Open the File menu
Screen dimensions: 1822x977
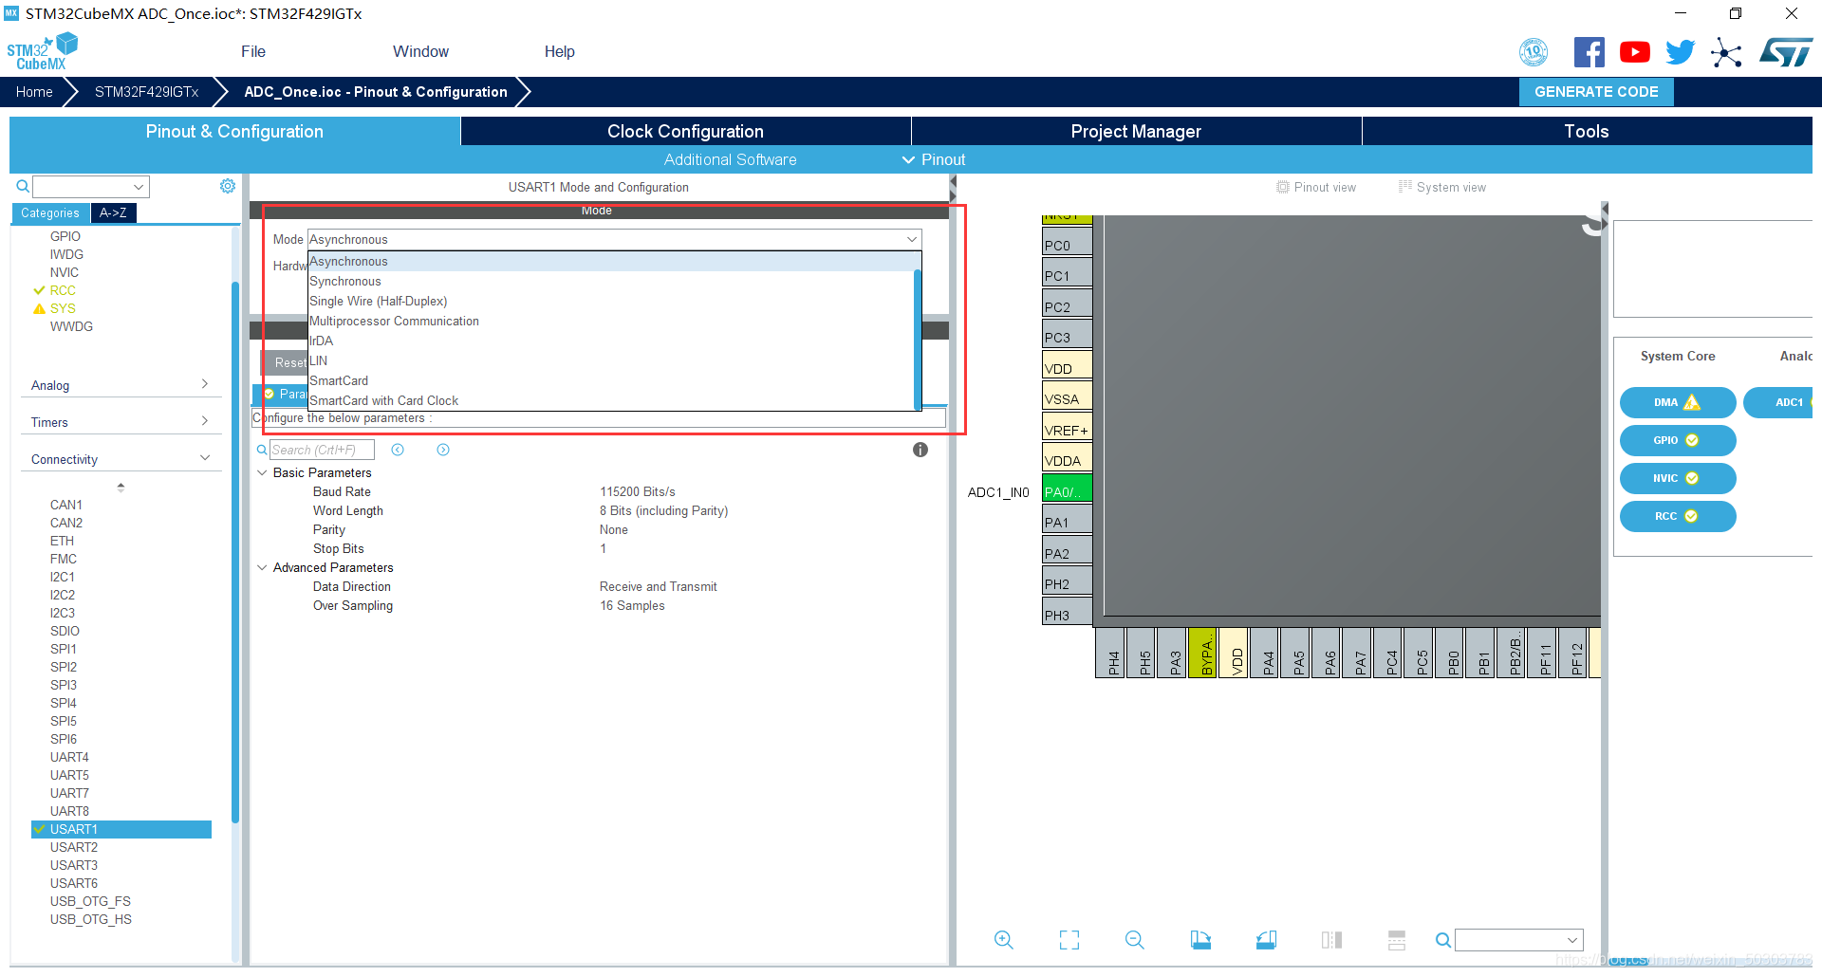tap(253, 52)
